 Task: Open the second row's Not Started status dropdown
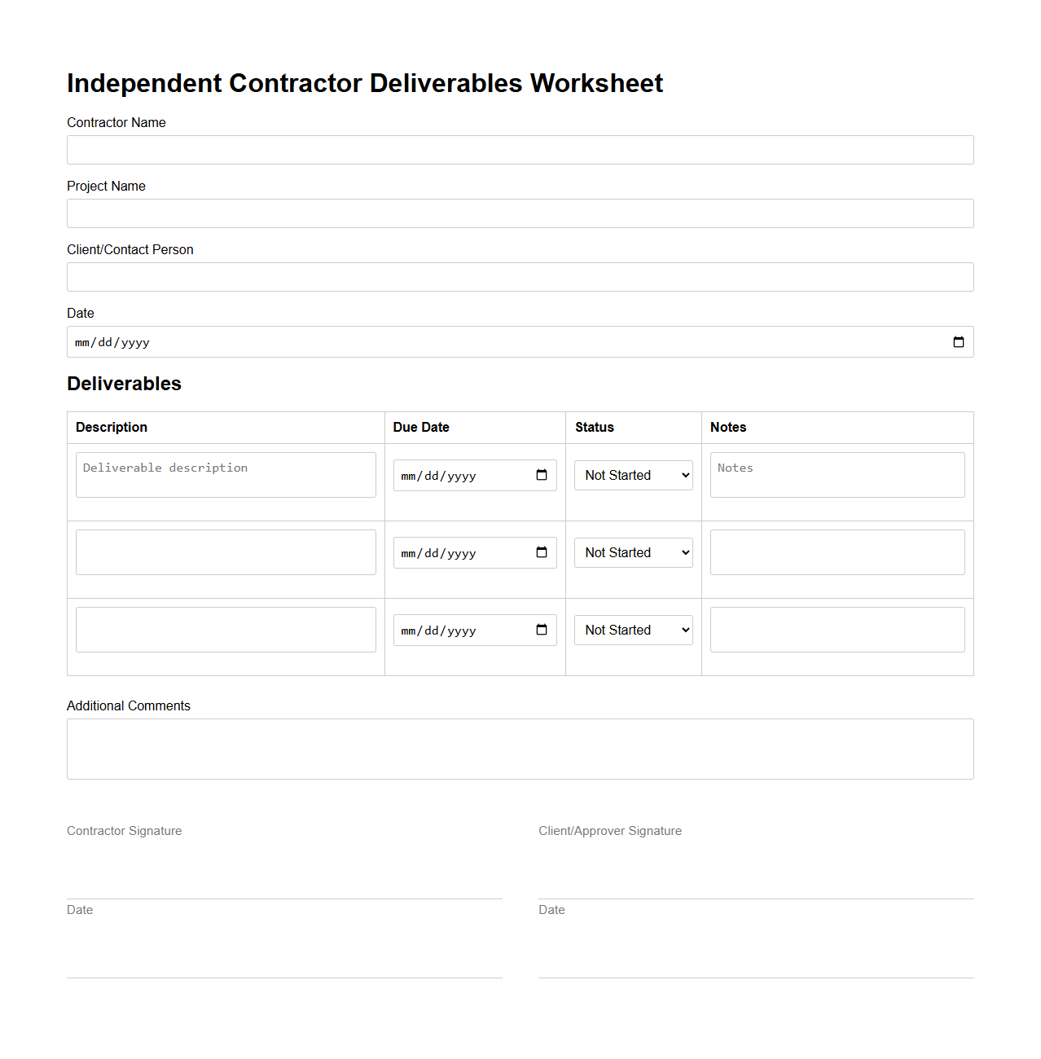pos(633,552)
